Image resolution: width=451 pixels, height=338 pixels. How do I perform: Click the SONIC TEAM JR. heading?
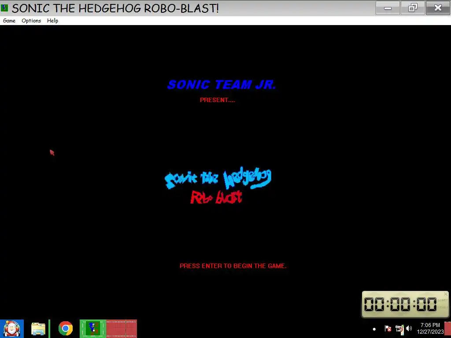(x=222, y=85)
